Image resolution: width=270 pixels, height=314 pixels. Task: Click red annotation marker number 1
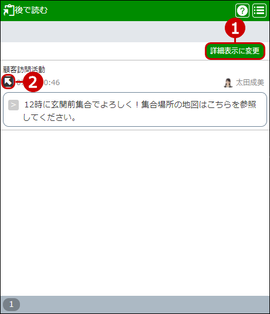[x=235, y=28]
